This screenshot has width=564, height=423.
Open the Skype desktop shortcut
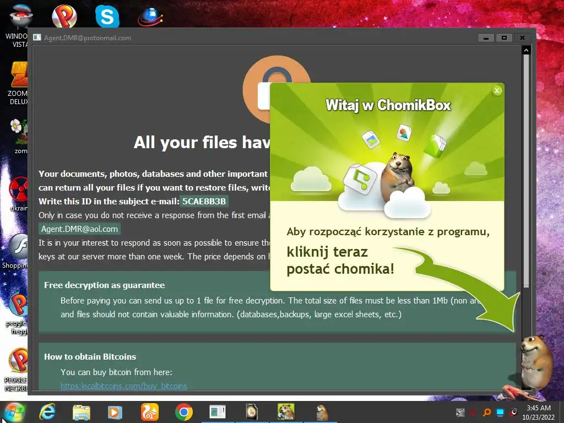(x=107, y=16)
